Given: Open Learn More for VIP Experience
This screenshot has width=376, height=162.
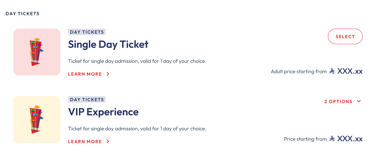Looking at the screenshot, I should (x=85, y=141).
